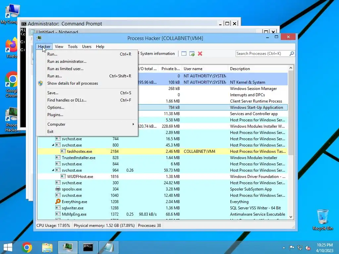
Task: Click the sqlwriter.exe process icon
Action: tap(58, 208)
